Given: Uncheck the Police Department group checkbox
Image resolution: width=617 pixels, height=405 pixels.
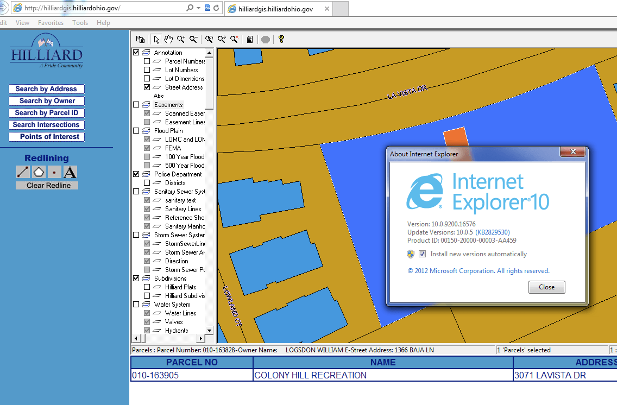Looking at the screenshot, I should tap(136, 174).
